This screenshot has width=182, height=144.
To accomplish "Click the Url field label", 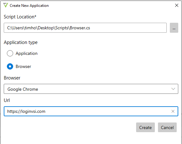I will point(7,100).
